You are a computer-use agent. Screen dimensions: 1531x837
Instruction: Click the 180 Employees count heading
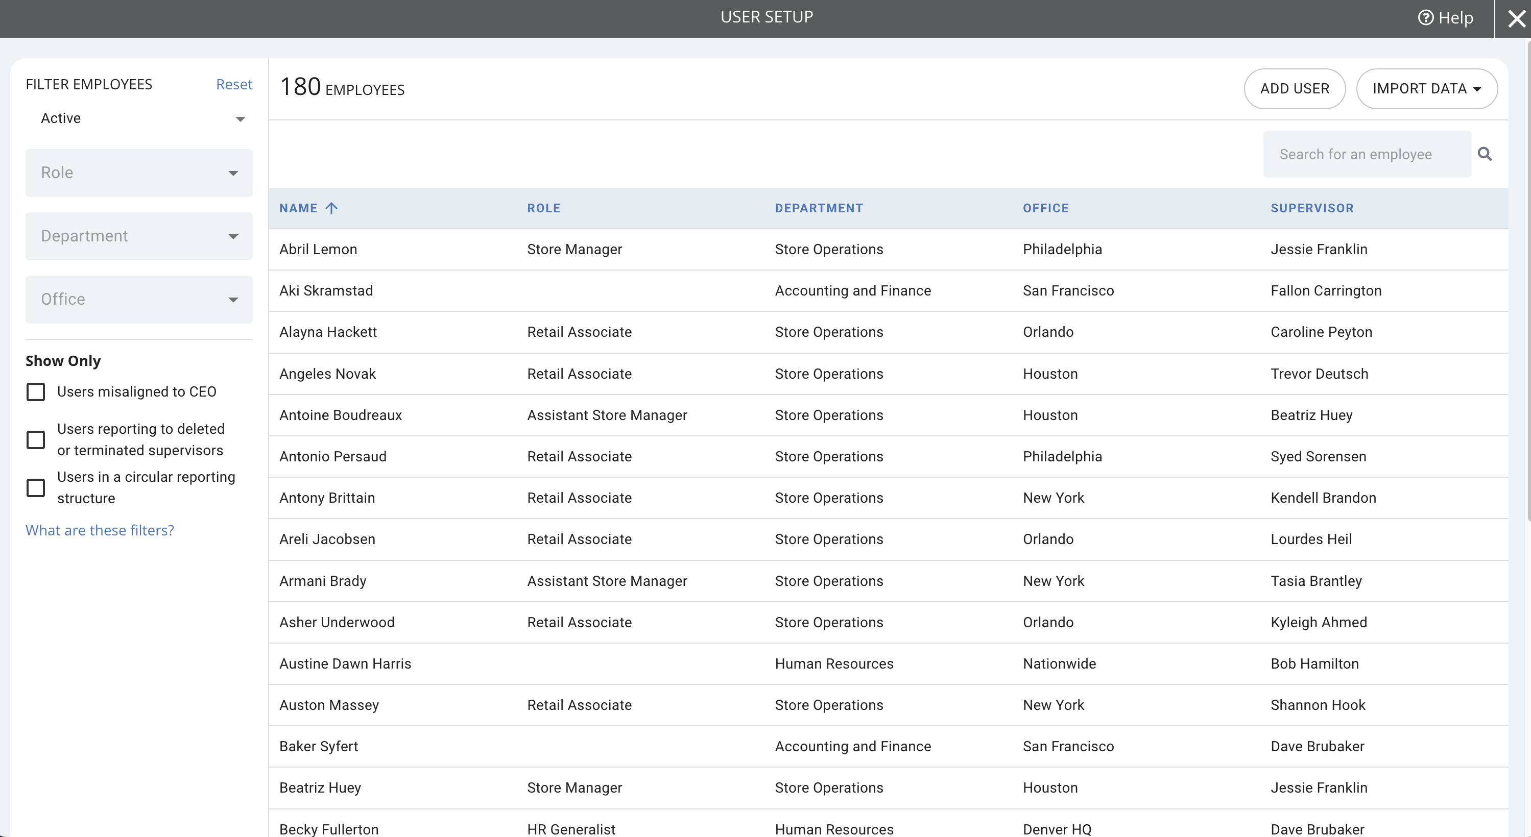[x=342, y=87]
